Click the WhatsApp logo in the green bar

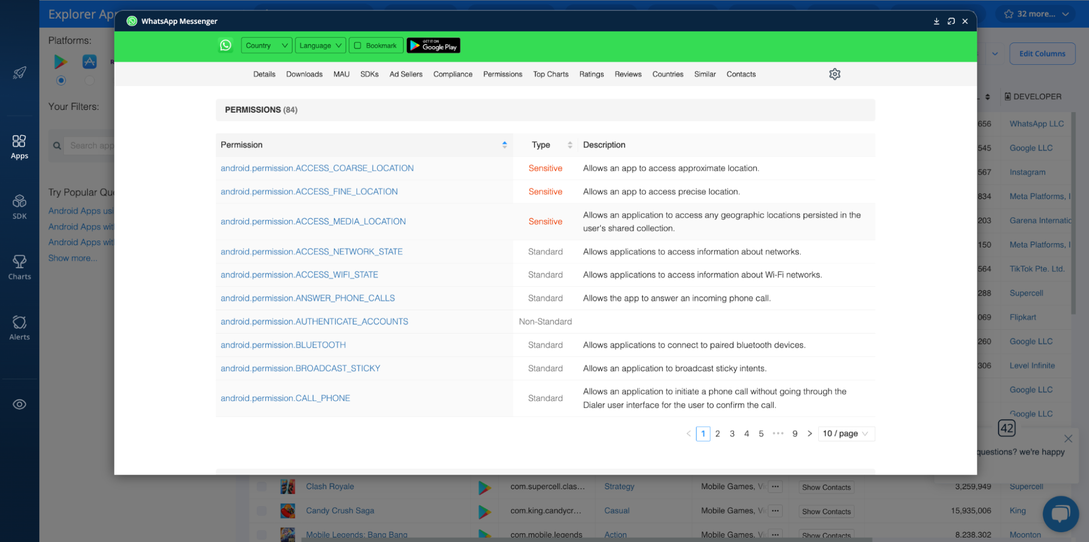pyautogui.click(x=226, y=45)
